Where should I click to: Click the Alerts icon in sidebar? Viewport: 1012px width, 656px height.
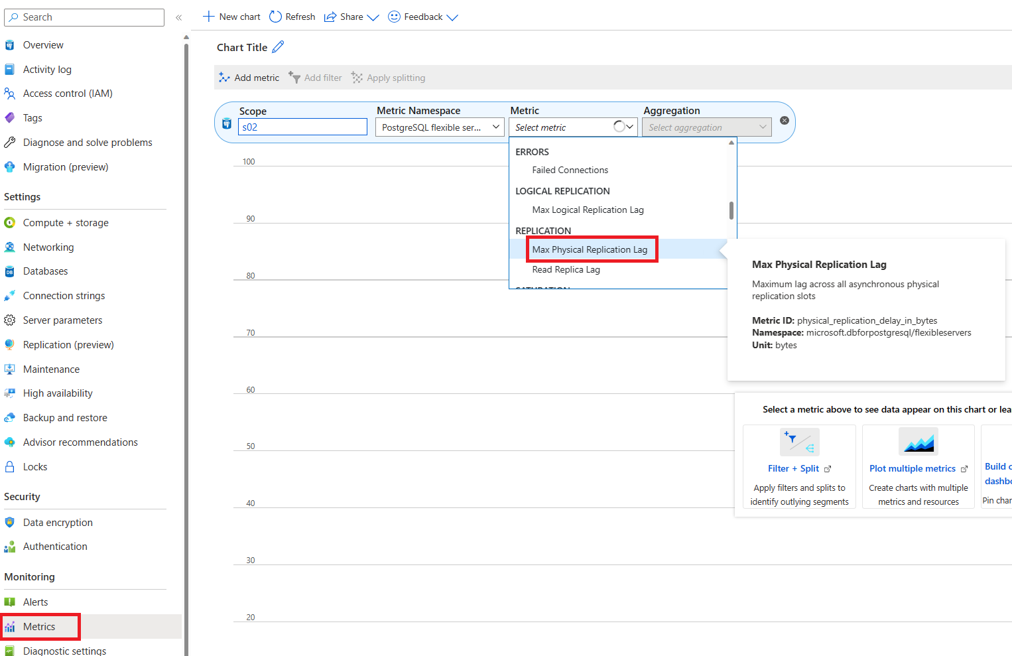[x=9, y=602]
